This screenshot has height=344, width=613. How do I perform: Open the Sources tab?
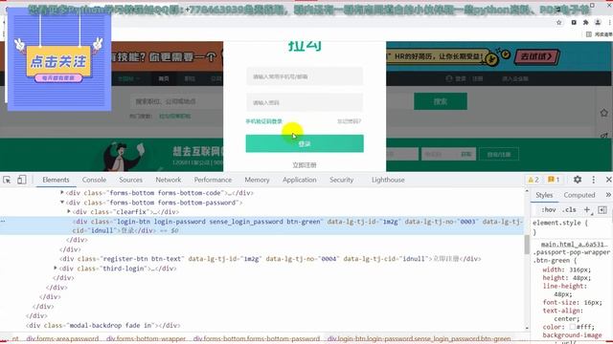pyautogui.click(x=130, y=180)
